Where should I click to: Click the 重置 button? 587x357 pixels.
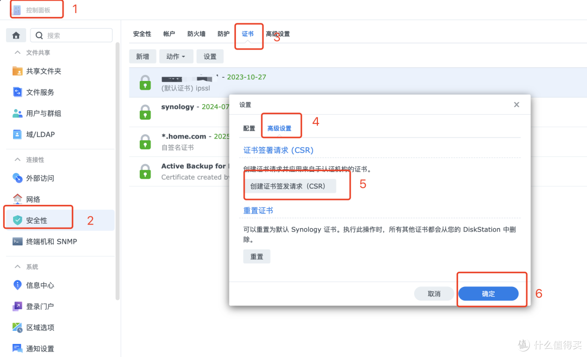pos(257,256)
